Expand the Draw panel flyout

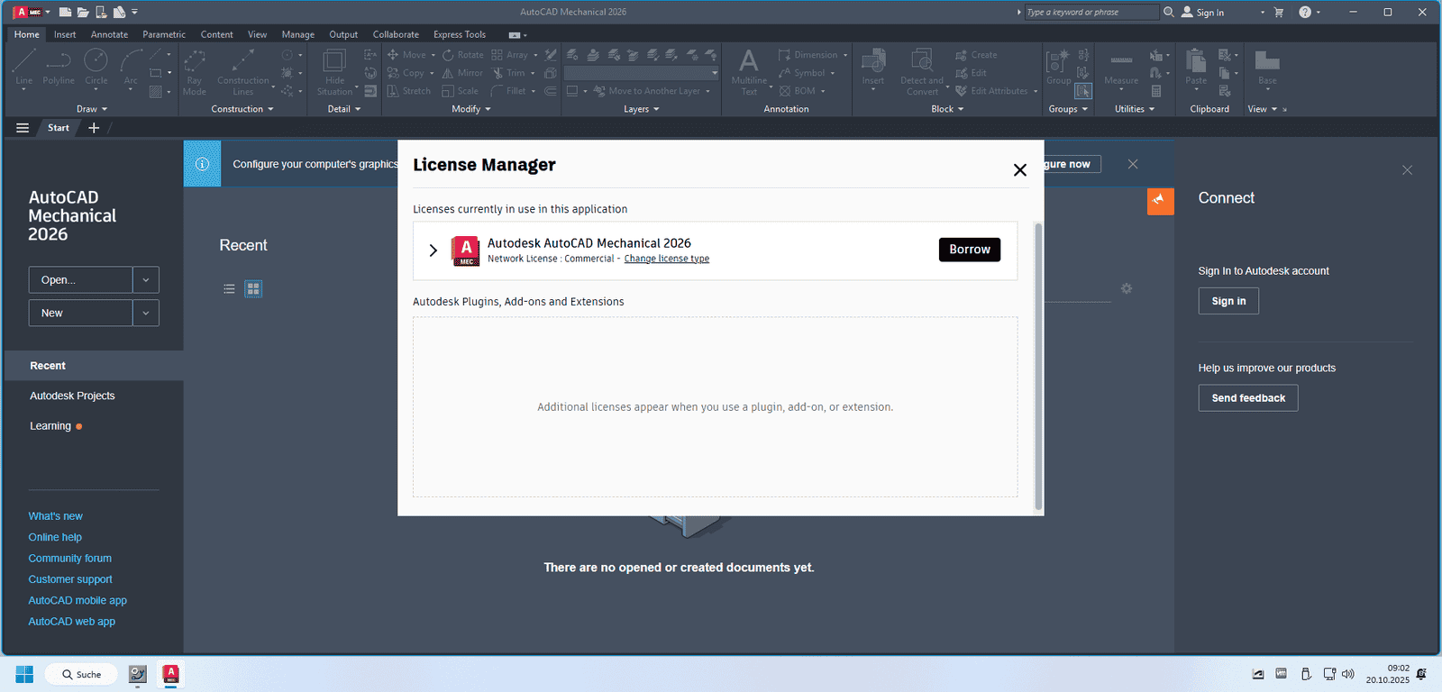[x=92, y=109]
